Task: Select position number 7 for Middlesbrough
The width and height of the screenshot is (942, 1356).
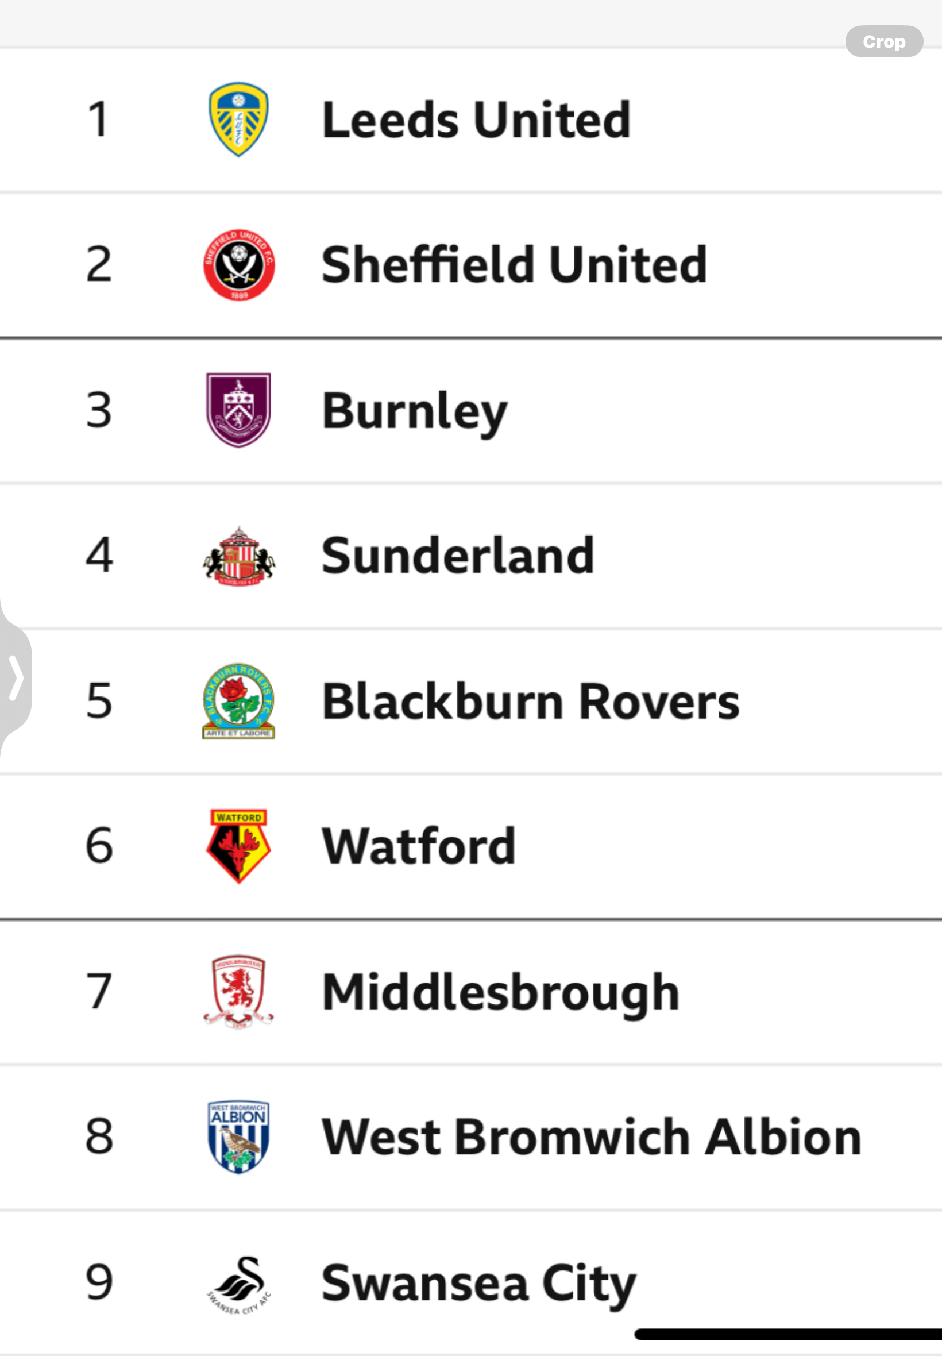Action: coord(99,992)
